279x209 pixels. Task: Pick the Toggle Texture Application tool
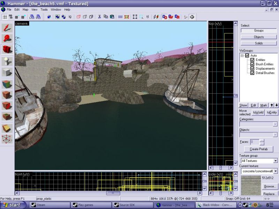(7, 84)
